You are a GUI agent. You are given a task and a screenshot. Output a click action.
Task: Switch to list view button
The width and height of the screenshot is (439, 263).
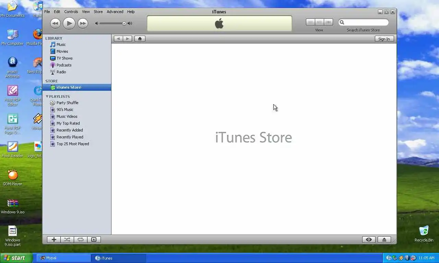point(310,22)
